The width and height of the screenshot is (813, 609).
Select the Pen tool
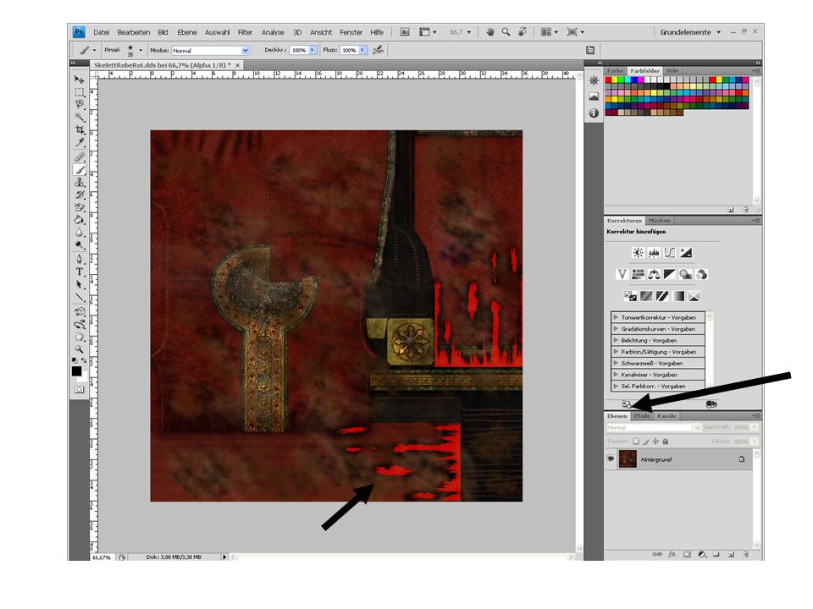(79, 259)
